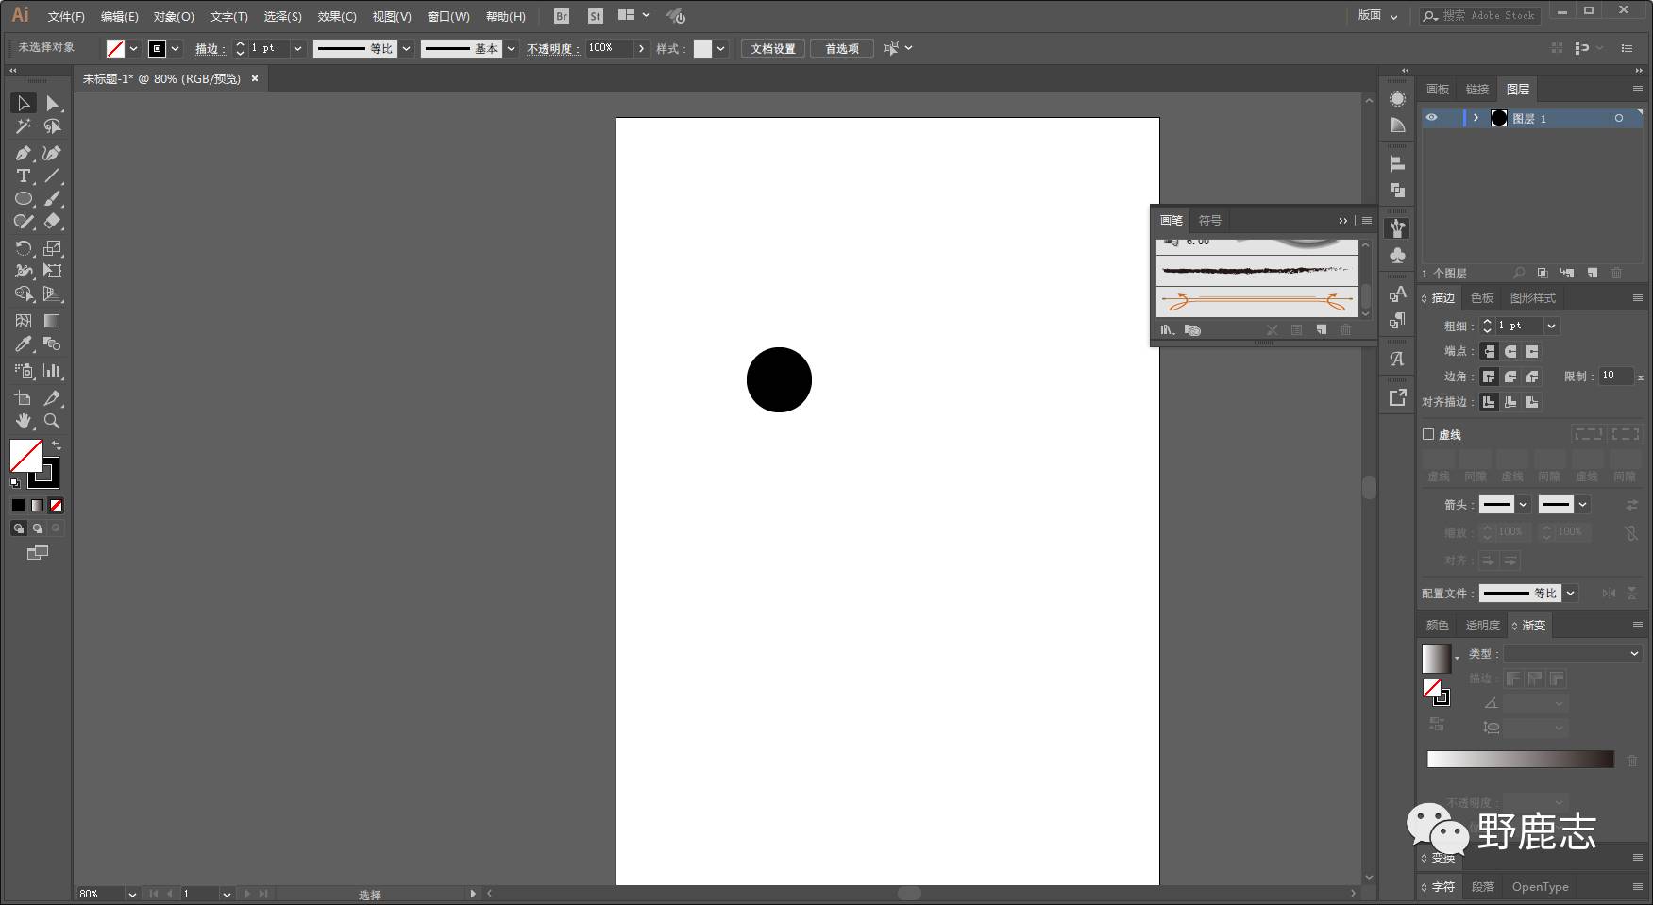Viewport: 1653px width, 905px height.
Task: Switch to the 符号 panel tab
Action: pyautogui.click(x=1209, y=220)
